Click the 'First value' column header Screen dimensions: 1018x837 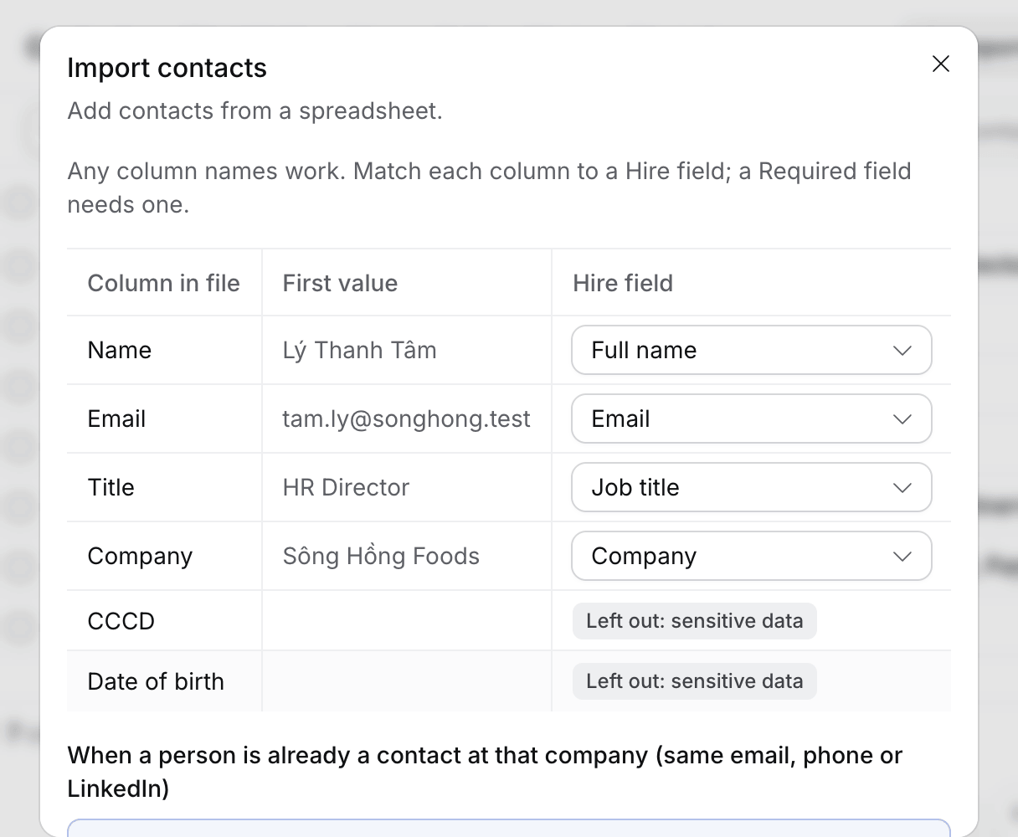[x=407, y=283]
